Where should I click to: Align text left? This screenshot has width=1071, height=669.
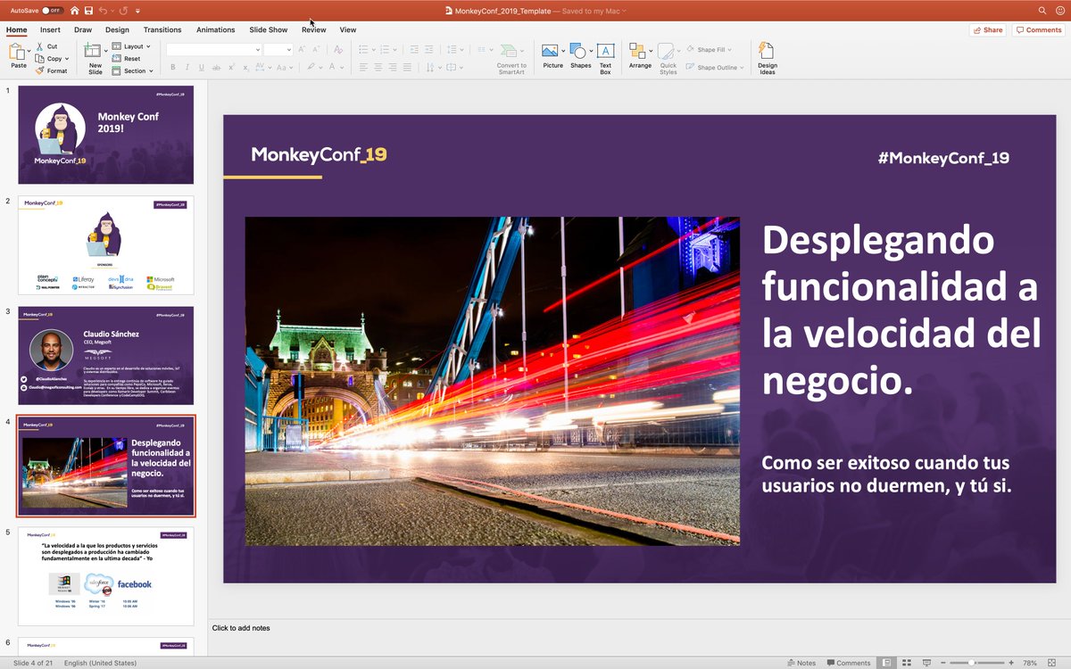(x=363, y=67)
